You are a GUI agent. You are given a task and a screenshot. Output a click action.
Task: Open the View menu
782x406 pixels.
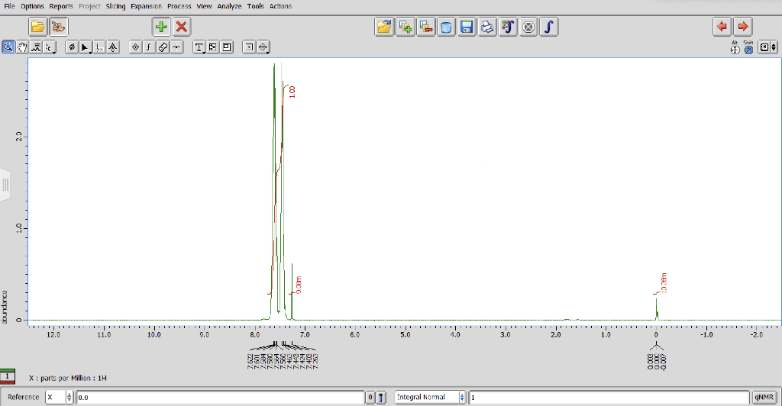[204, 6]
